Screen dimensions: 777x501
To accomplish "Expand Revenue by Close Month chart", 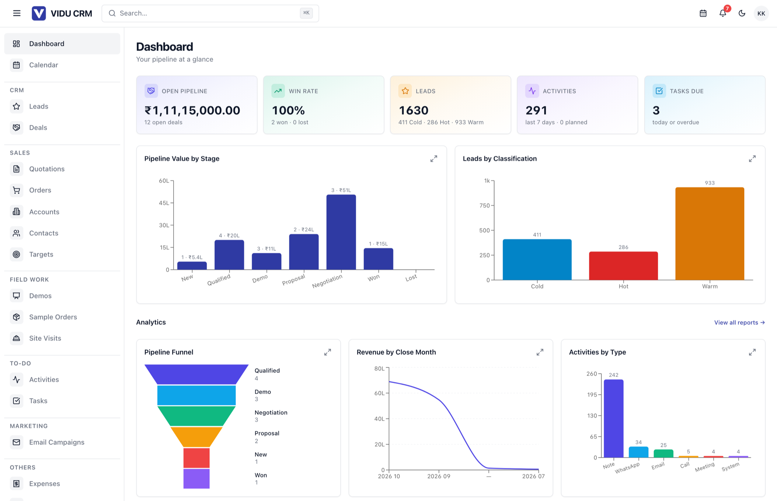I will click(x=540, y=352).
